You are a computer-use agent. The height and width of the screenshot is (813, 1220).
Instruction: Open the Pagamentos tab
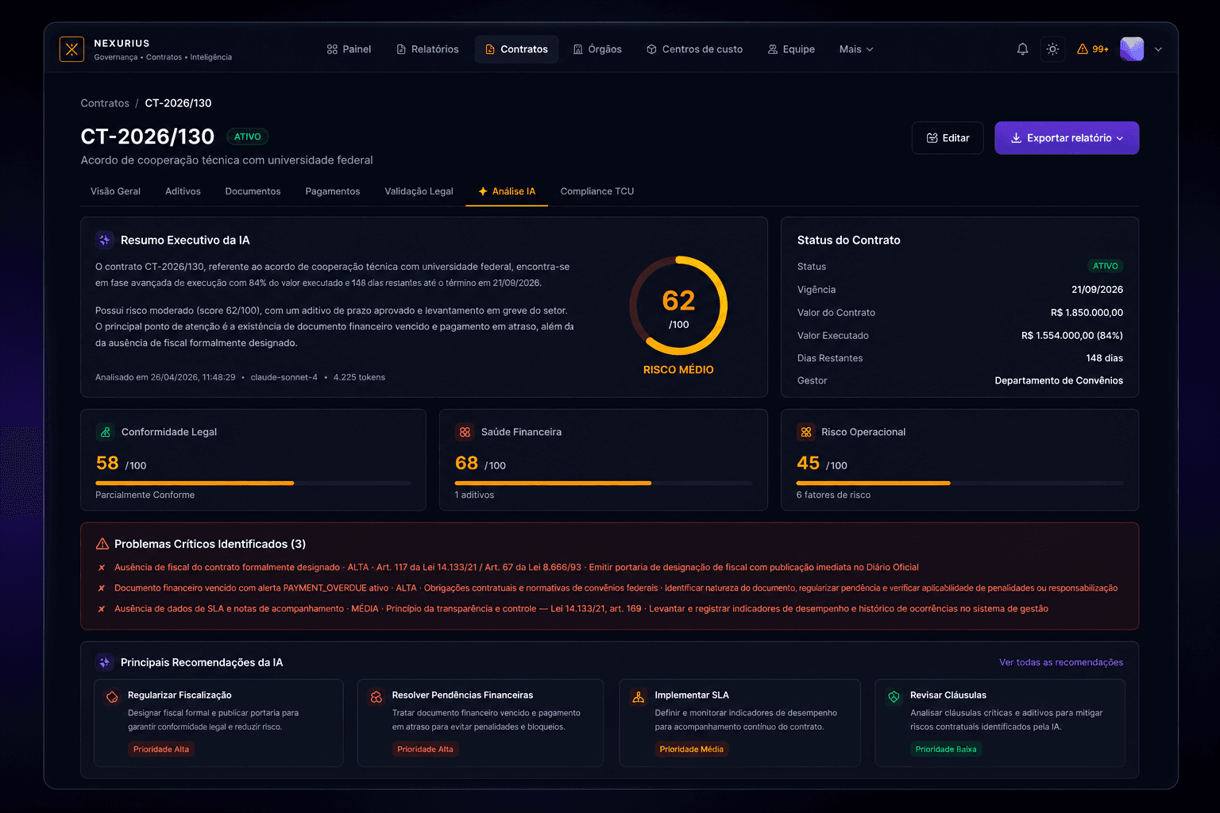pyautogui.click(x=333, y=191)
